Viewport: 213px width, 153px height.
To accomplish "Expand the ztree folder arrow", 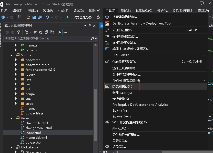I will click(x=16, y=103).
